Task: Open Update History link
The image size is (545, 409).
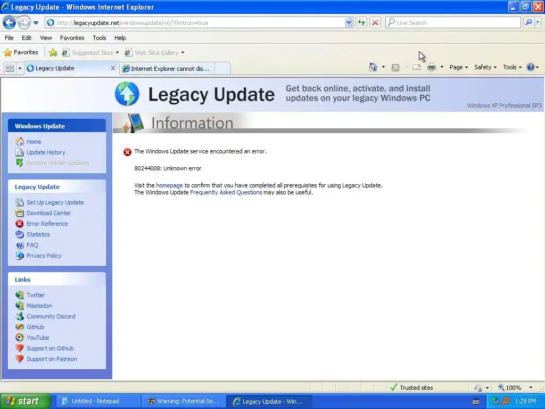Action: tap(46, 152)
